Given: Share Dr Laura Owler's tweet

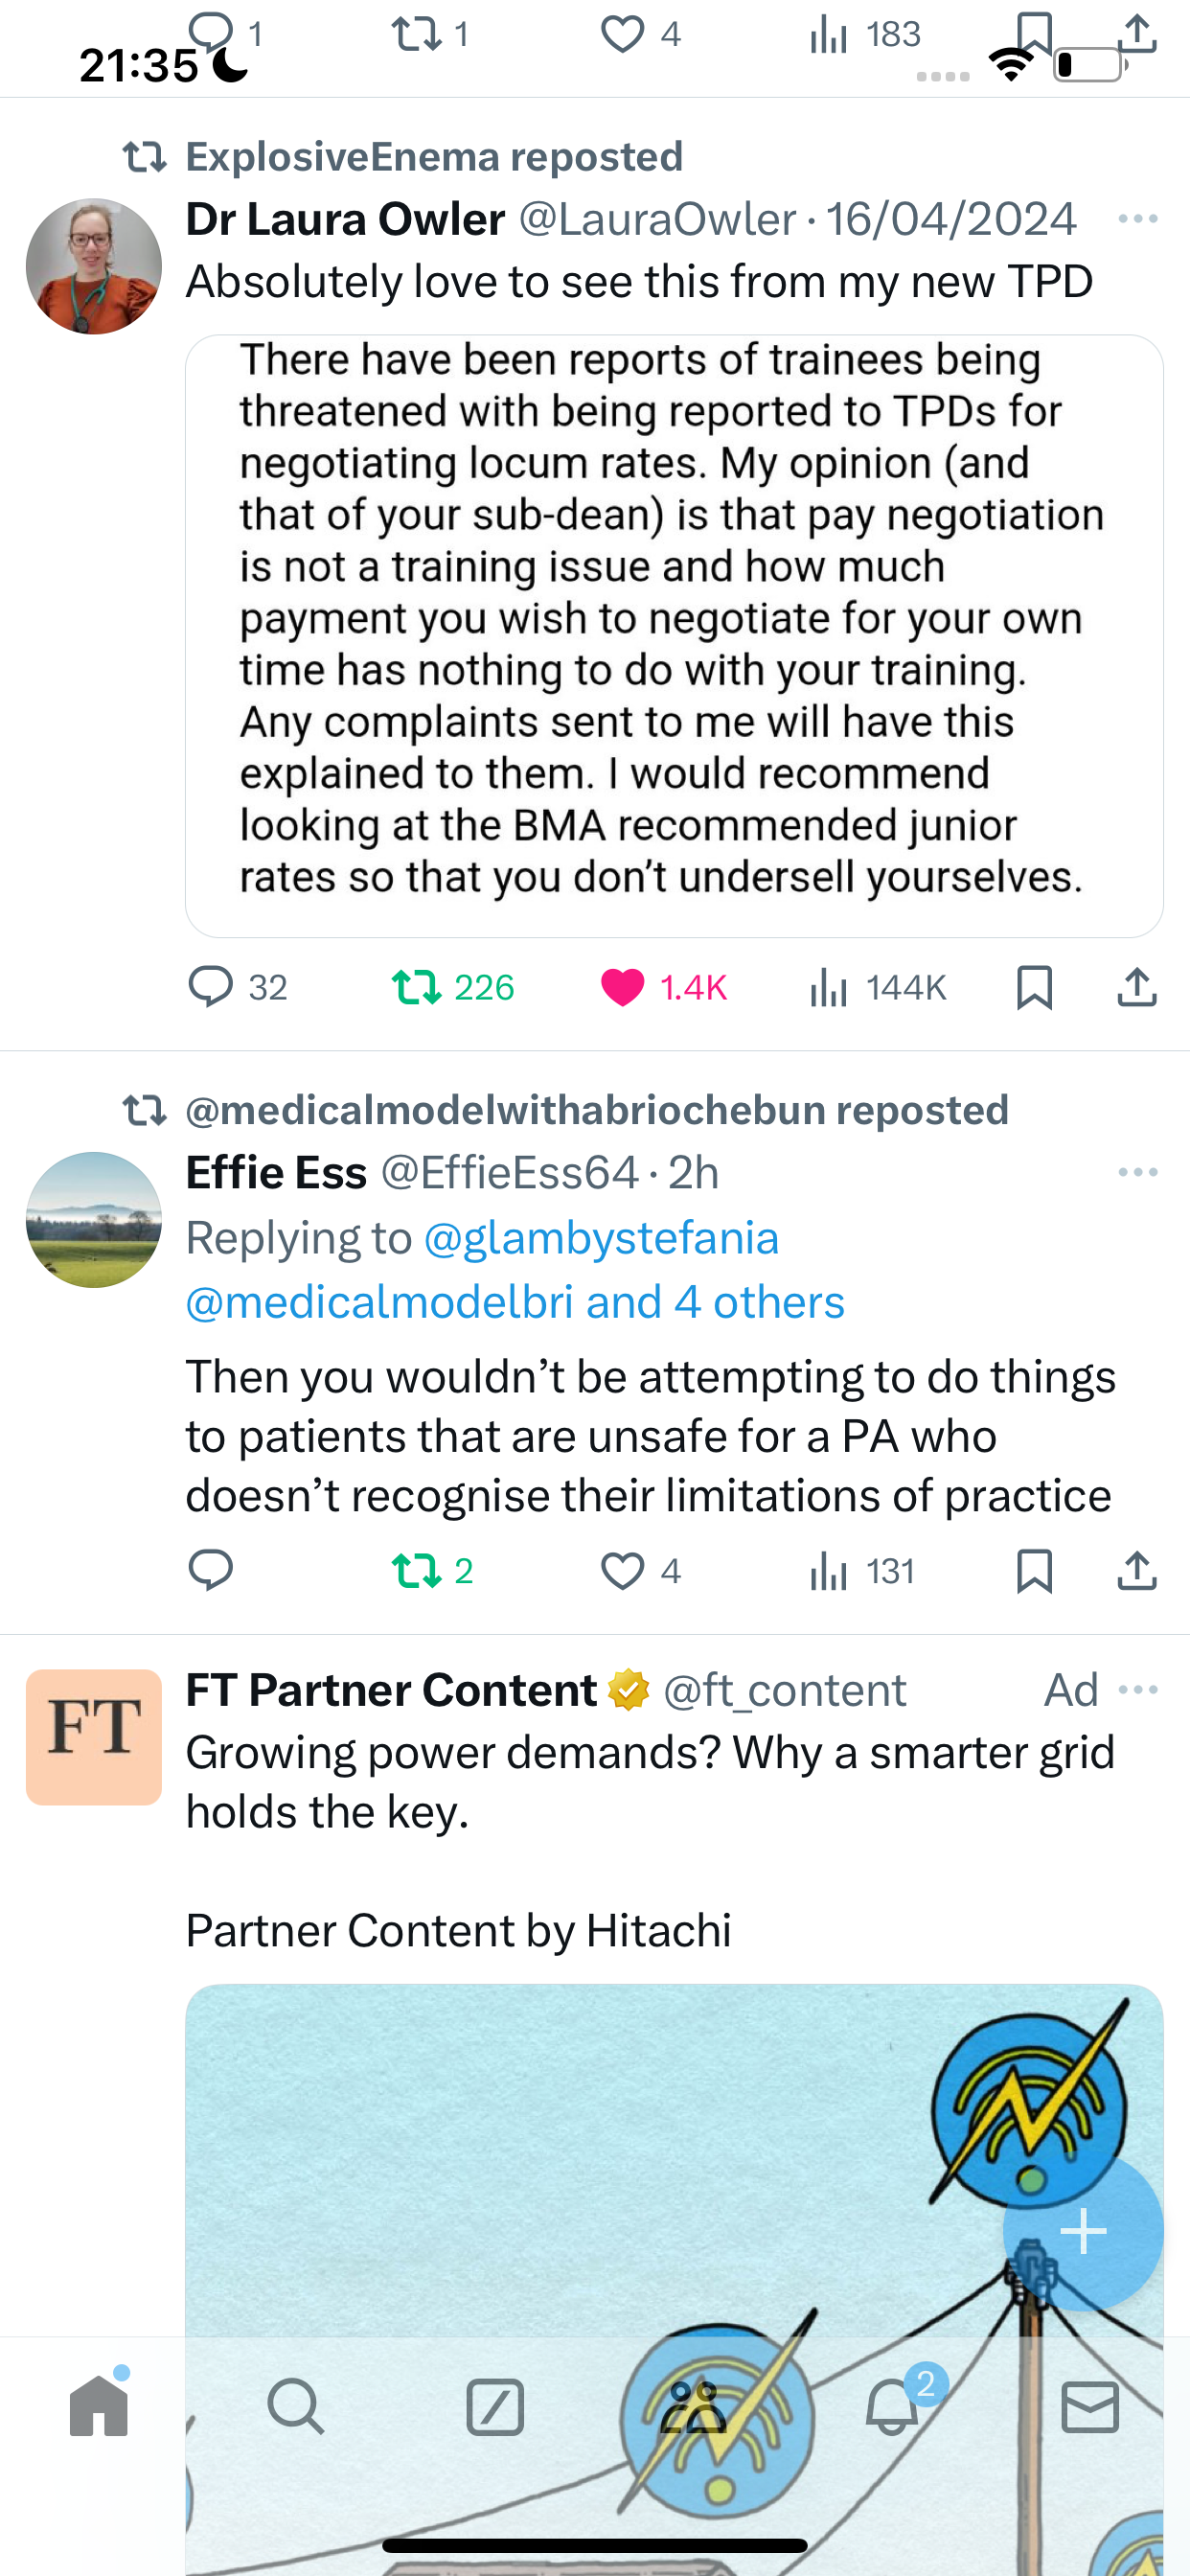Looking at the screenshot, I should [x=1137, y=987].
